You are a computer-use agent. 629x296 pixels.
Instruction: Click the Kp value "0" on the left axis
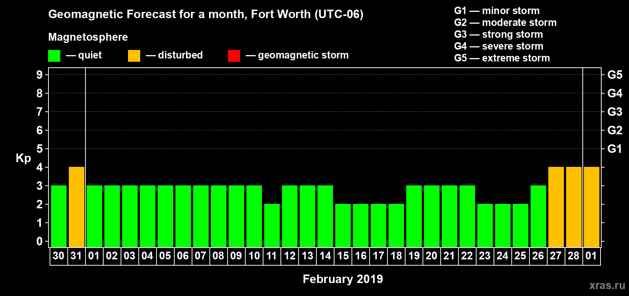click(x=40, y=241)
